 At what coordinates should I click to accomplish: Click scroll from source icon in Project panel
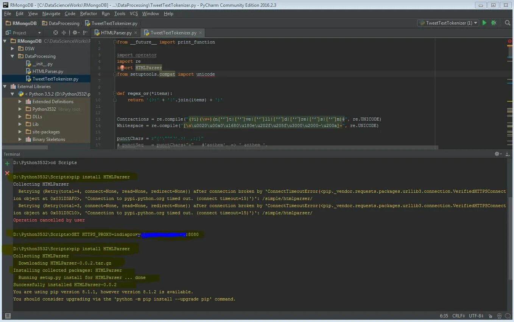point(56,33)
